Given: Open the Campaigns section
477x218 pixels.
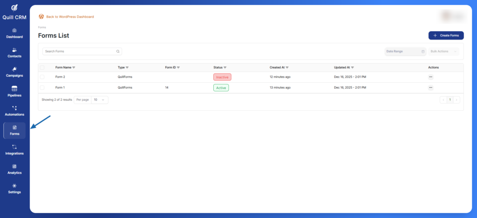Looking at the screenshot, I should click(x=14, y=72).
